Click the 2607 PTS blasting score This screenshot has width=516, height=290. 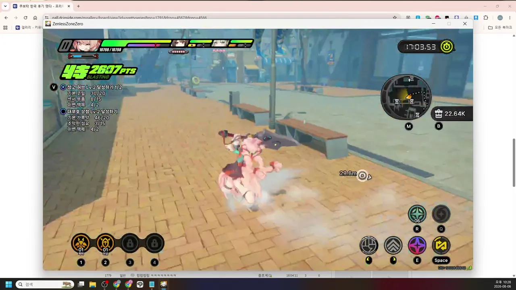tap(99, 72)
